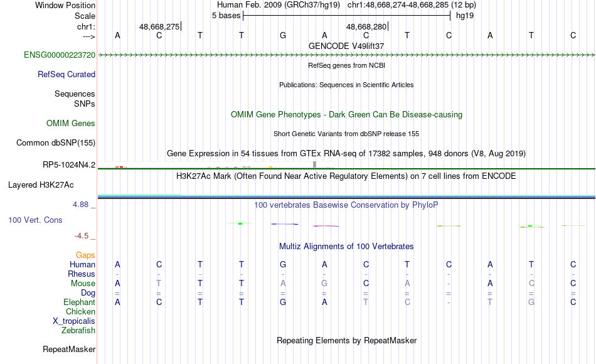Click Short Genetic Variants dbSNP title
This screenshot has width=596, height=364.
coord(346,134)
